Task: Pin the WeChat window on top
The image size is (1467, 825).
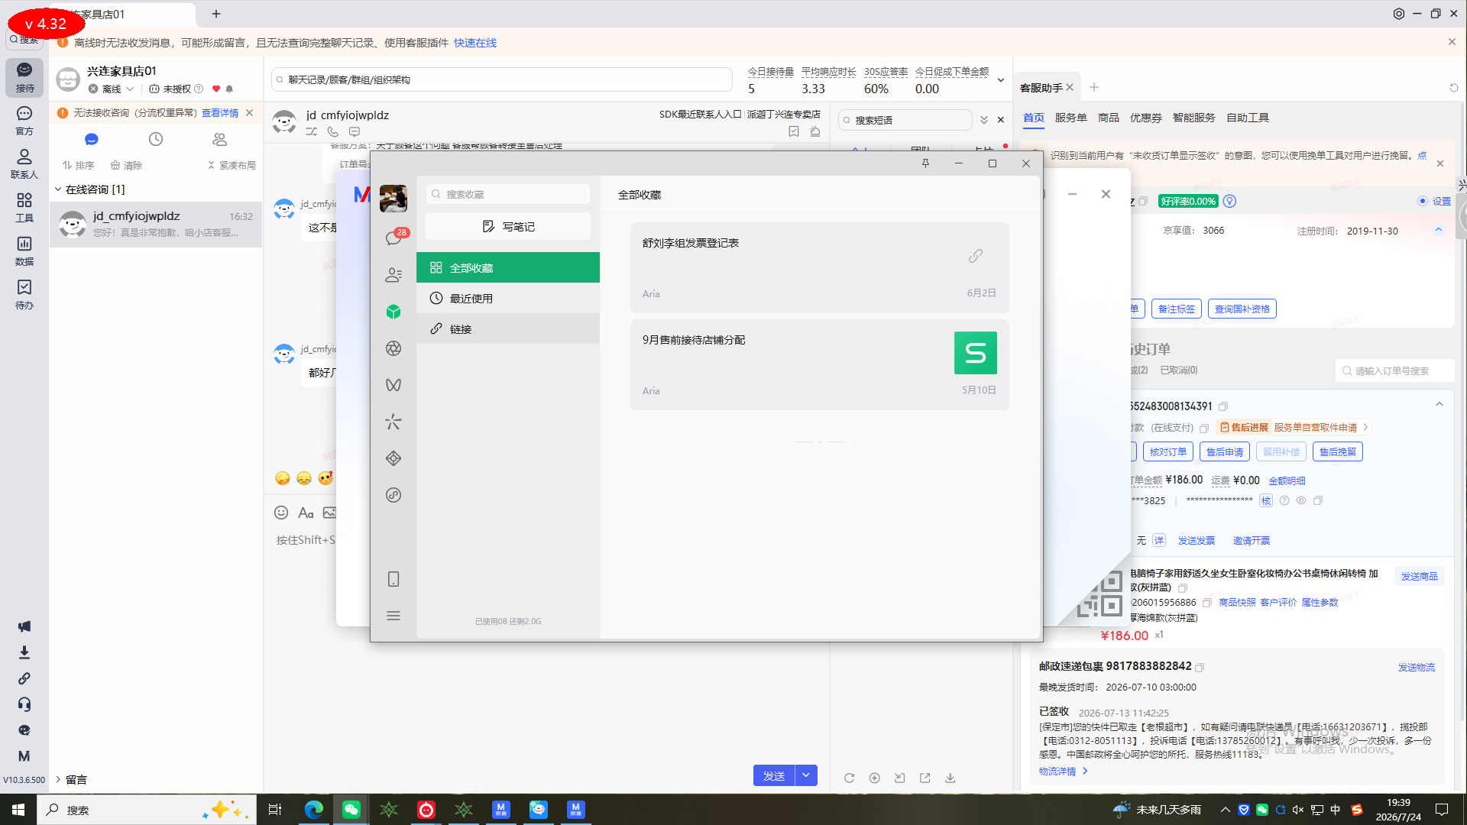Action: pos(925,163)
